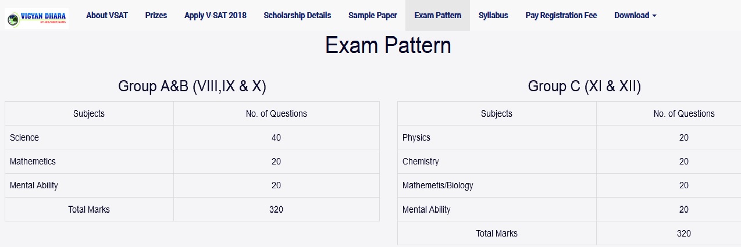741x247 pixels.
Task: View Scholarship Details page
Action: click(x=297, y=15)
